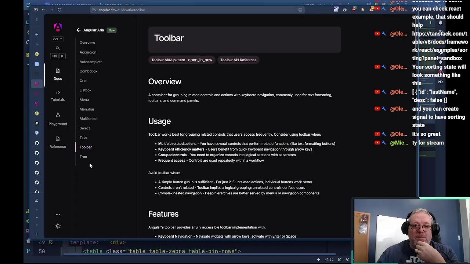Open the Select guide
Image resolution: width=470 pixels, height=264 pixels.
(x=85, y=128)
